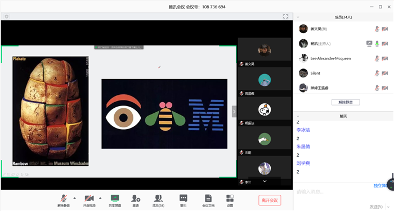394x211 pixels.
Task: Open audio options arrow beside 解除静音
Action: pos(75,198)
